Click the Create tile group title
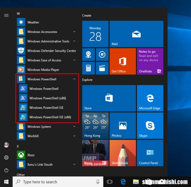The image size is (191, 187). [87, 15]
